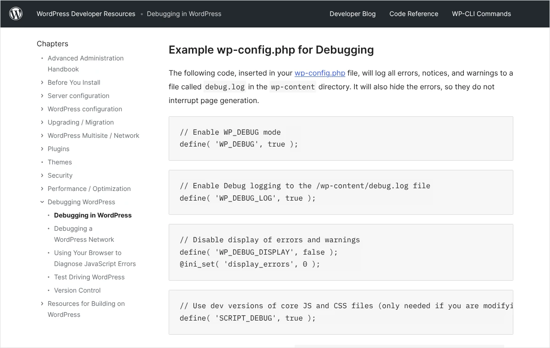Viewport: 550px width, 348px height.
Task: Open Resources for Building on WordPress chapter
Action: pyautogui.click(x=86, y=309)
